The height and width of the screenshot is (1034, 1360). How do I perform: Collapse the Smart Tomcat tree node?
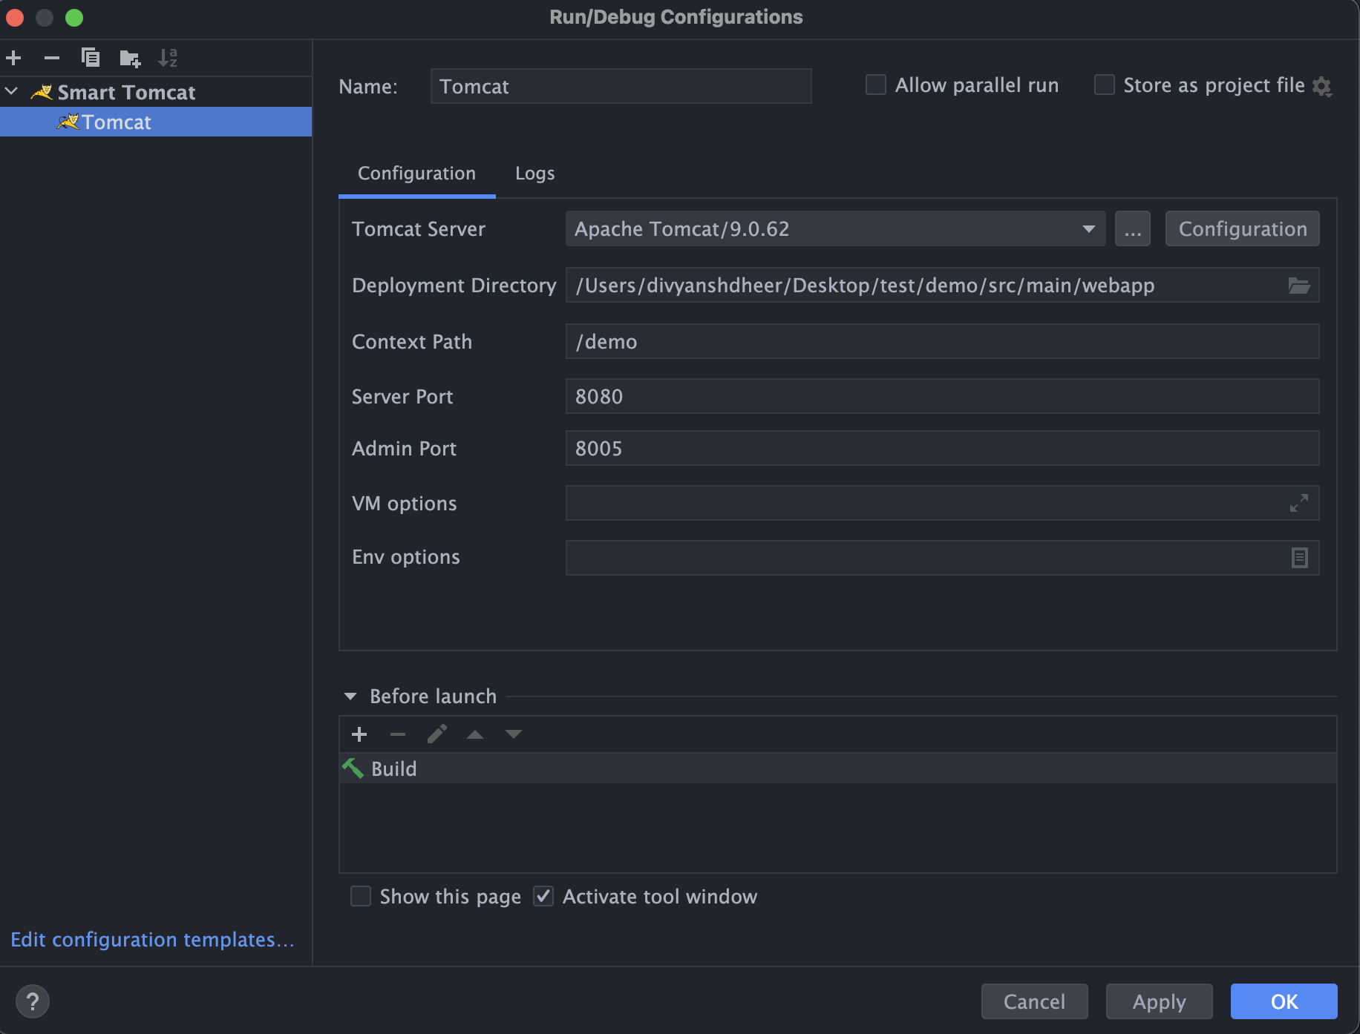[12, 92]
